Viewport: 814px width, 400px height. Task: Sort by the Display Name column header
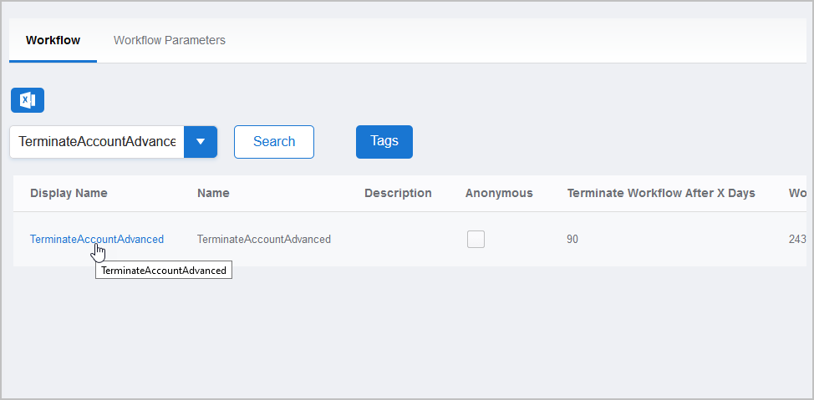(69, 193)
